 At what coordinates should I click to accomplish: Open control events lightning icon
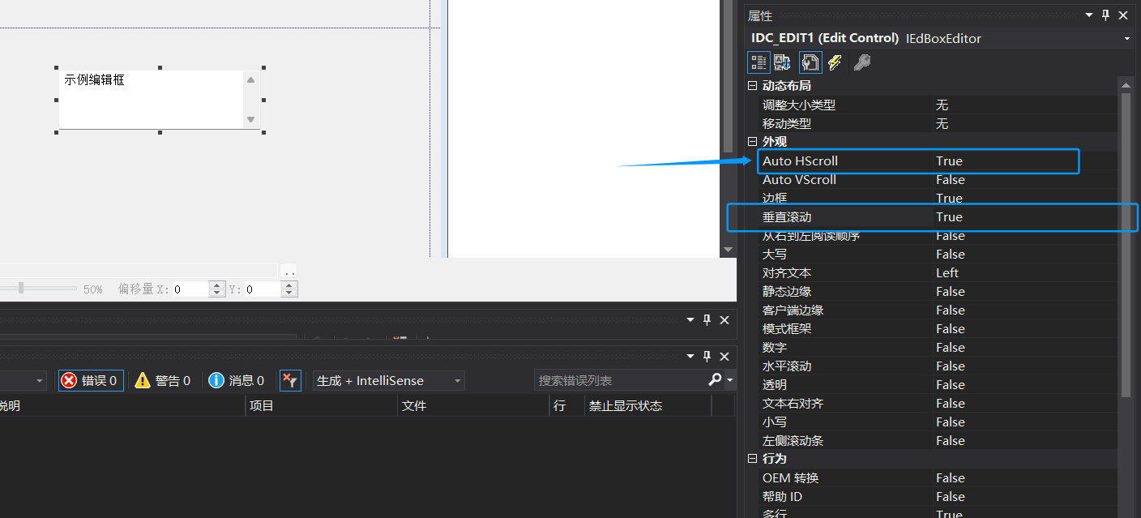coord(835,62)
